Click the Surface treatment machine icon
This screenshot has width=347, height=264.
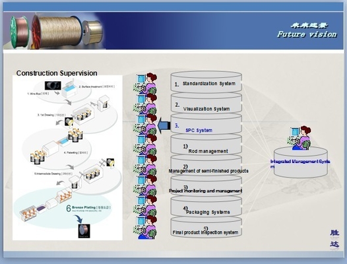point(71,89)
